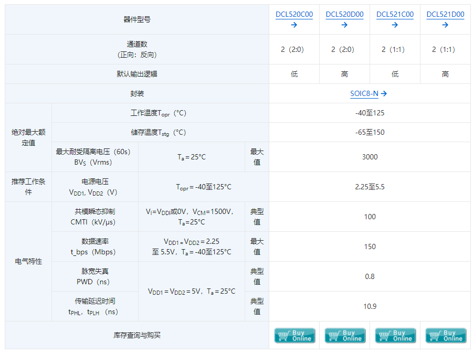Open the DCL521C00 product link

pyautogui.click(x=395, y=14)
